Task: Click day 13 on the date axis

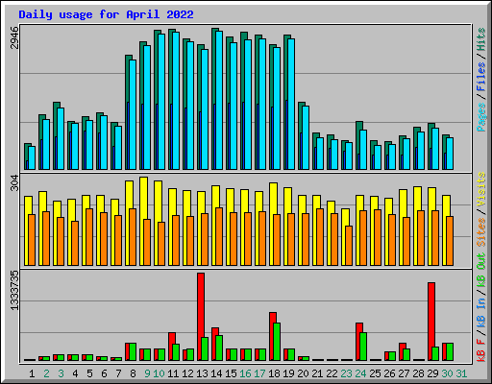Action: [x=202, y=373]
